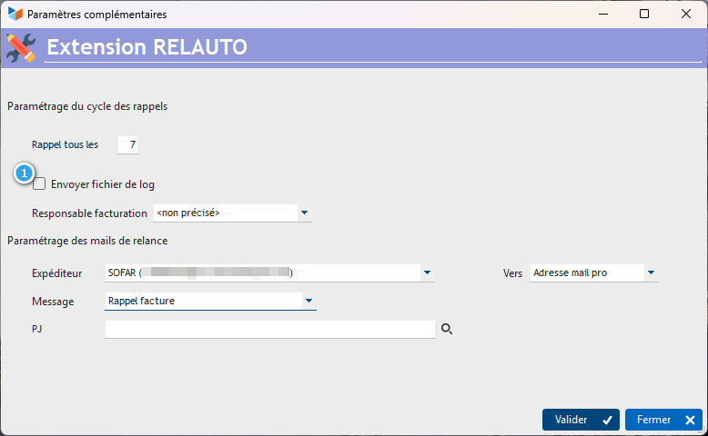This screenshot has width=708, height=436.
Task: Enable the Envoyer fichier de log checkbox
Action: (x=39, y=184)
